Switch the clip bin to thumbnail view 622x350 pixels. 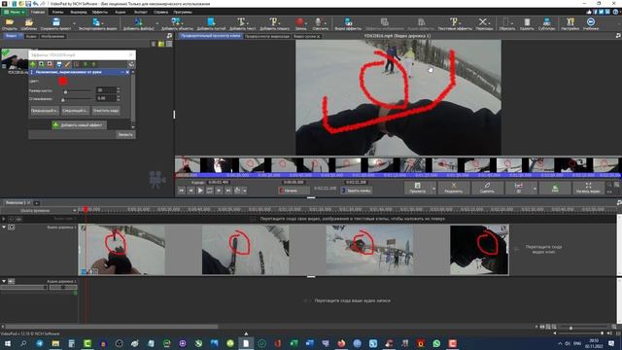point(161,44)
